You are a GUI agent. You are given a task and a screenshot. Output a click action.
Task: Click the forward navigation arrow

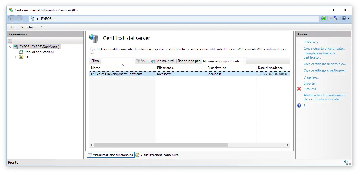click(x=20, y=19)
